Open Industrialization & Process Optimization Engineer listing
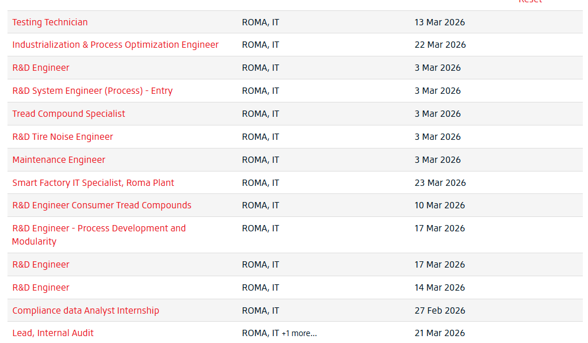 click(116, 45)
